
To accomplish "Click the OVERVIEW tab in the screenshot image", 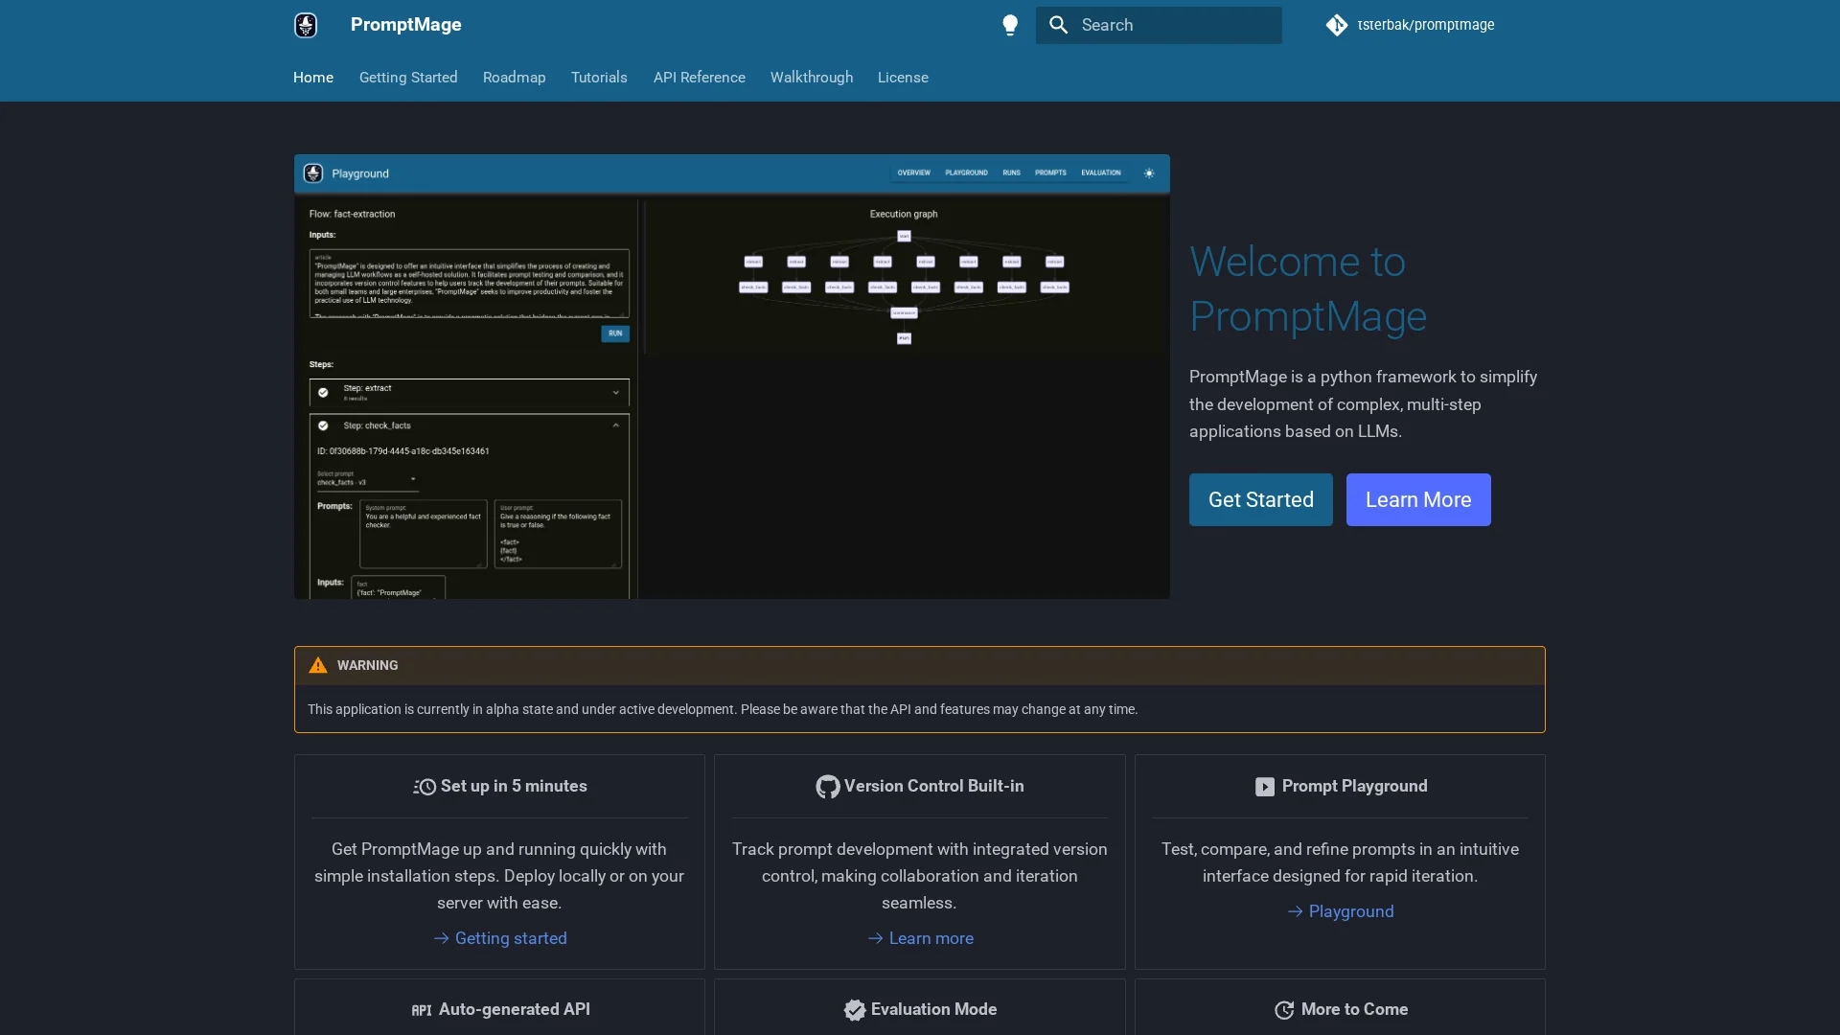I will click(913, 172).
